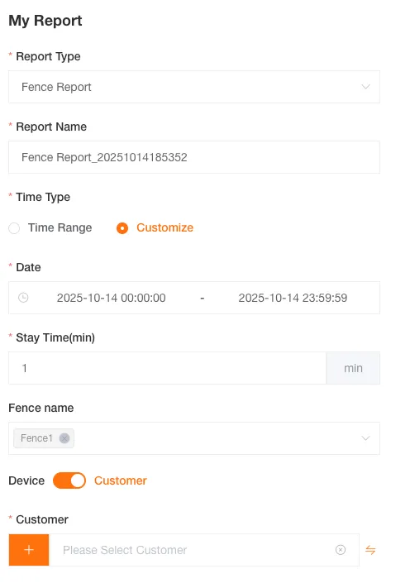Edit the Report Name field

[194, 157]
